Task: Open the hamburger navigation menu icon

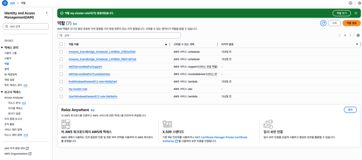Action: (5, 3)
